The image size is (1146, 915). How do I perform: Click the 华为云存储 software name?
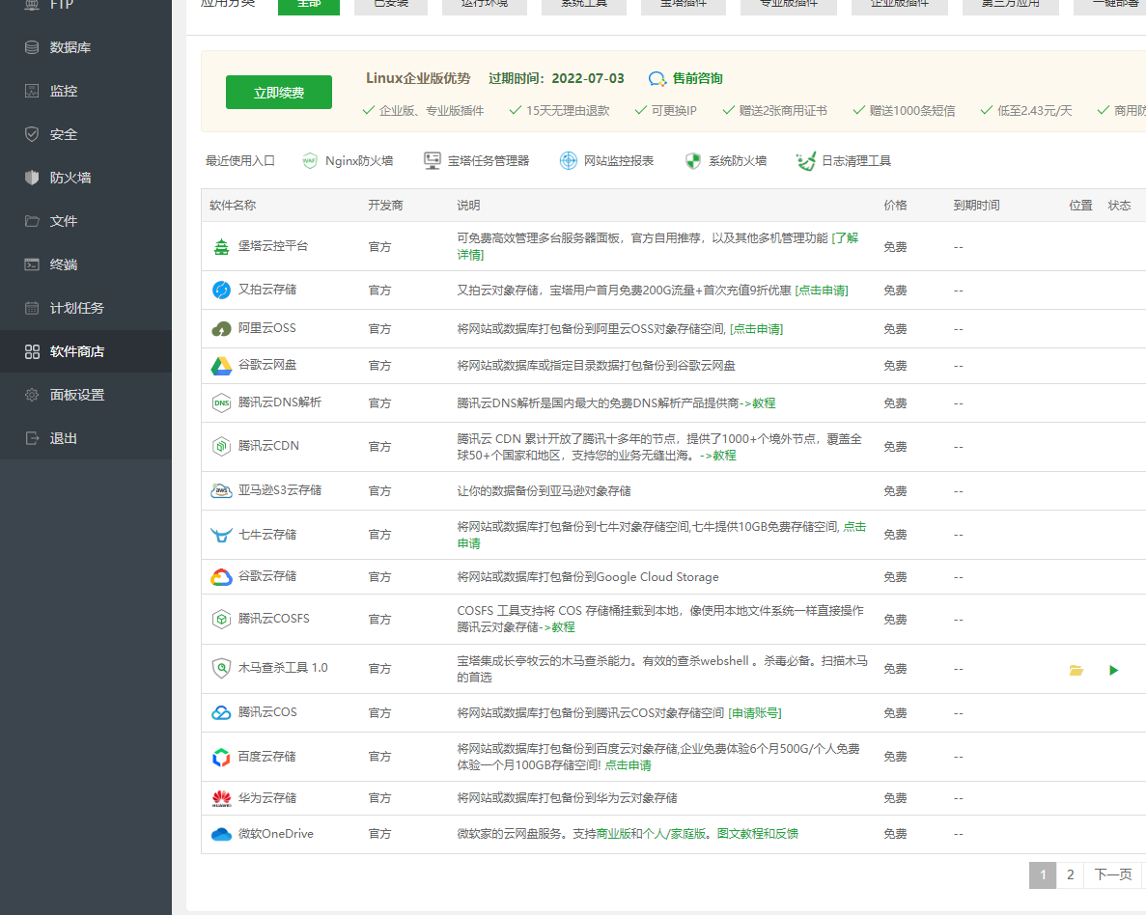267,798
